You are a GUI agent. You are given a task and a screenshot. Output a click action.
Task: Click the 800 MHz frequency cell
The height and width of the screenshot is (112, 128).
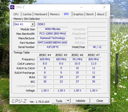tap(94, 59)
